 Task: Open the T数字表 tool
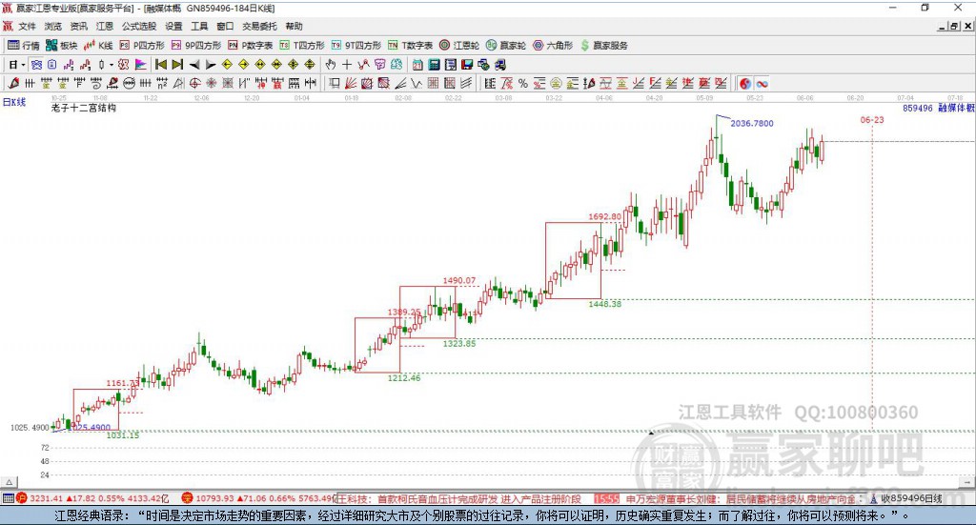click(410, 46)
